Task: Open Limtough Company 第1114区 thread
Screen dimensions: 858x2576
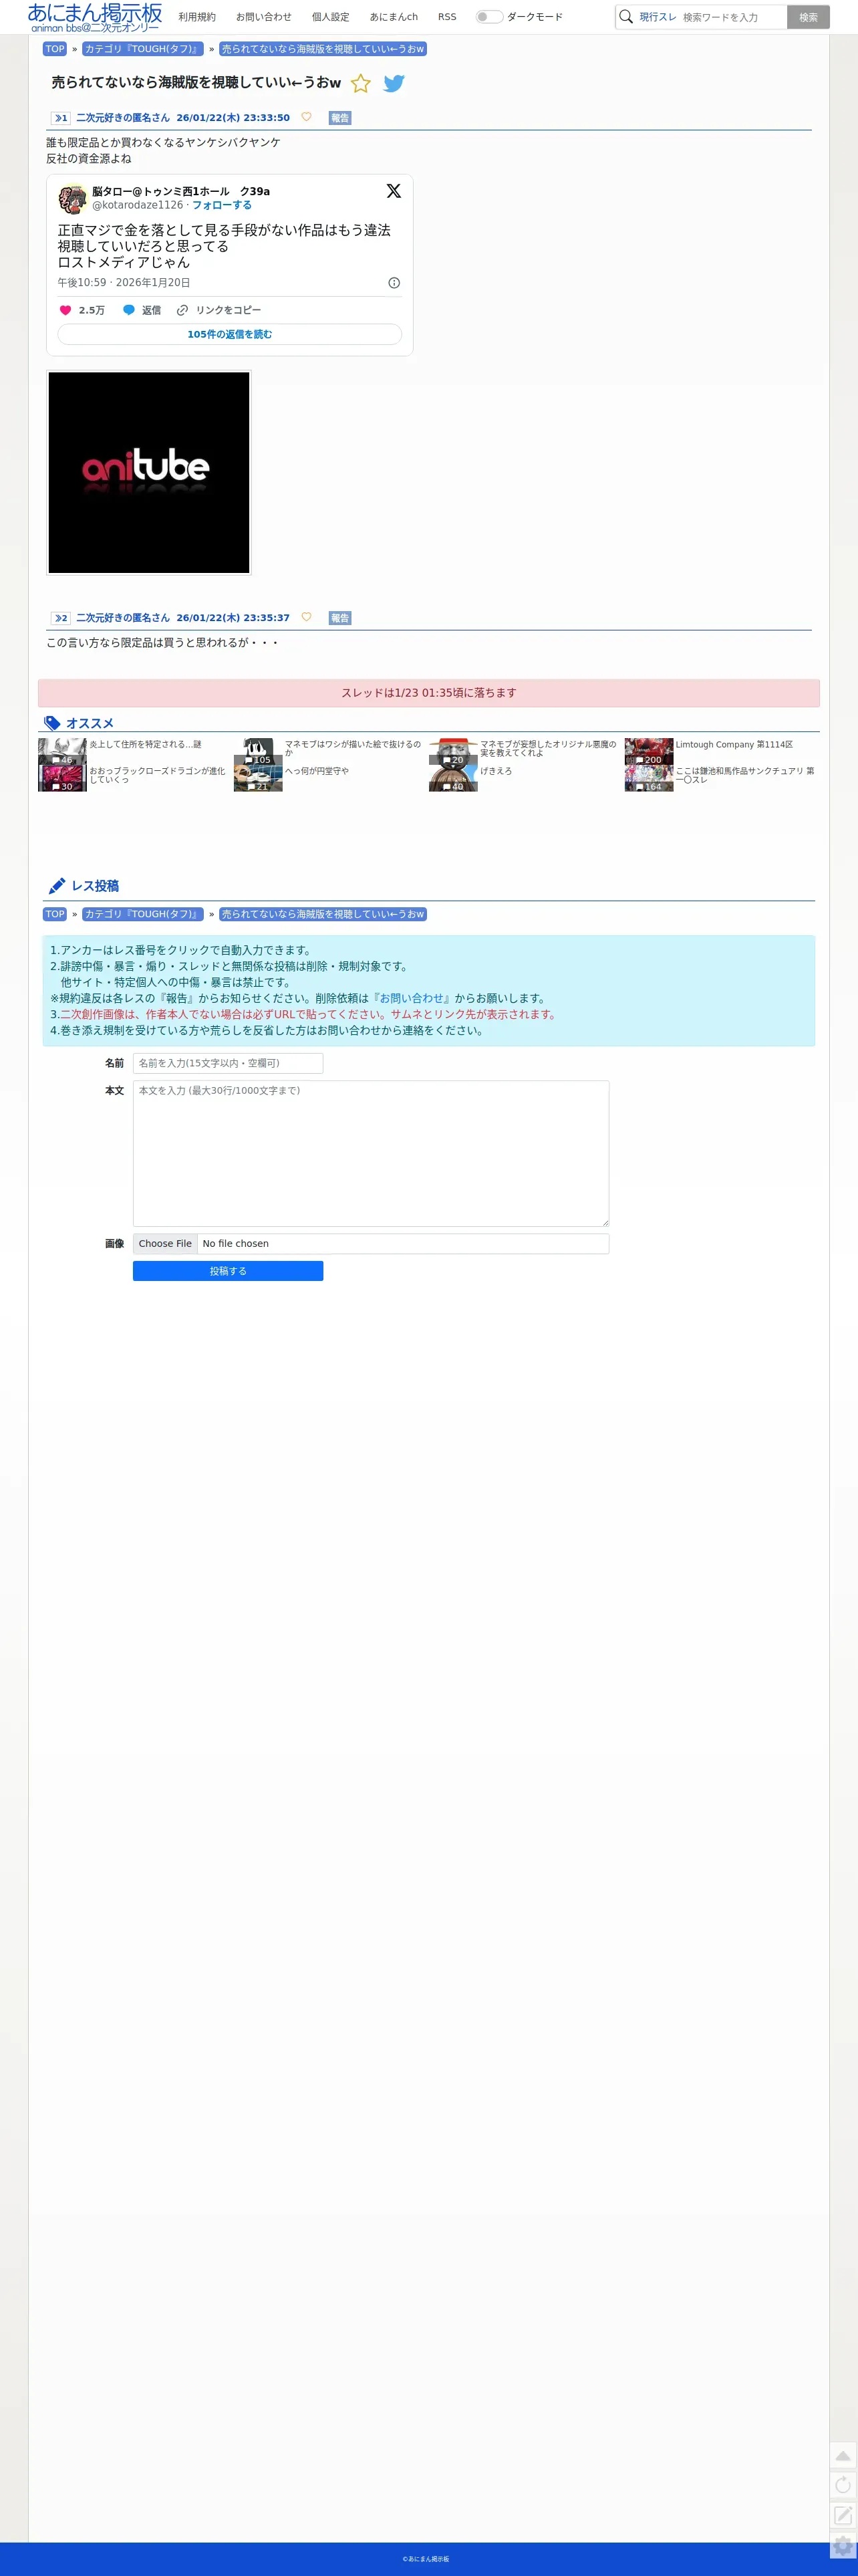Action: [734, 744]
